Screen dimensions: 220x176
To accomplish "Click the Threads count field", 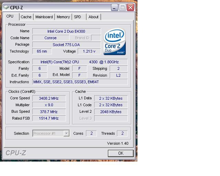I will pos(122,133).
